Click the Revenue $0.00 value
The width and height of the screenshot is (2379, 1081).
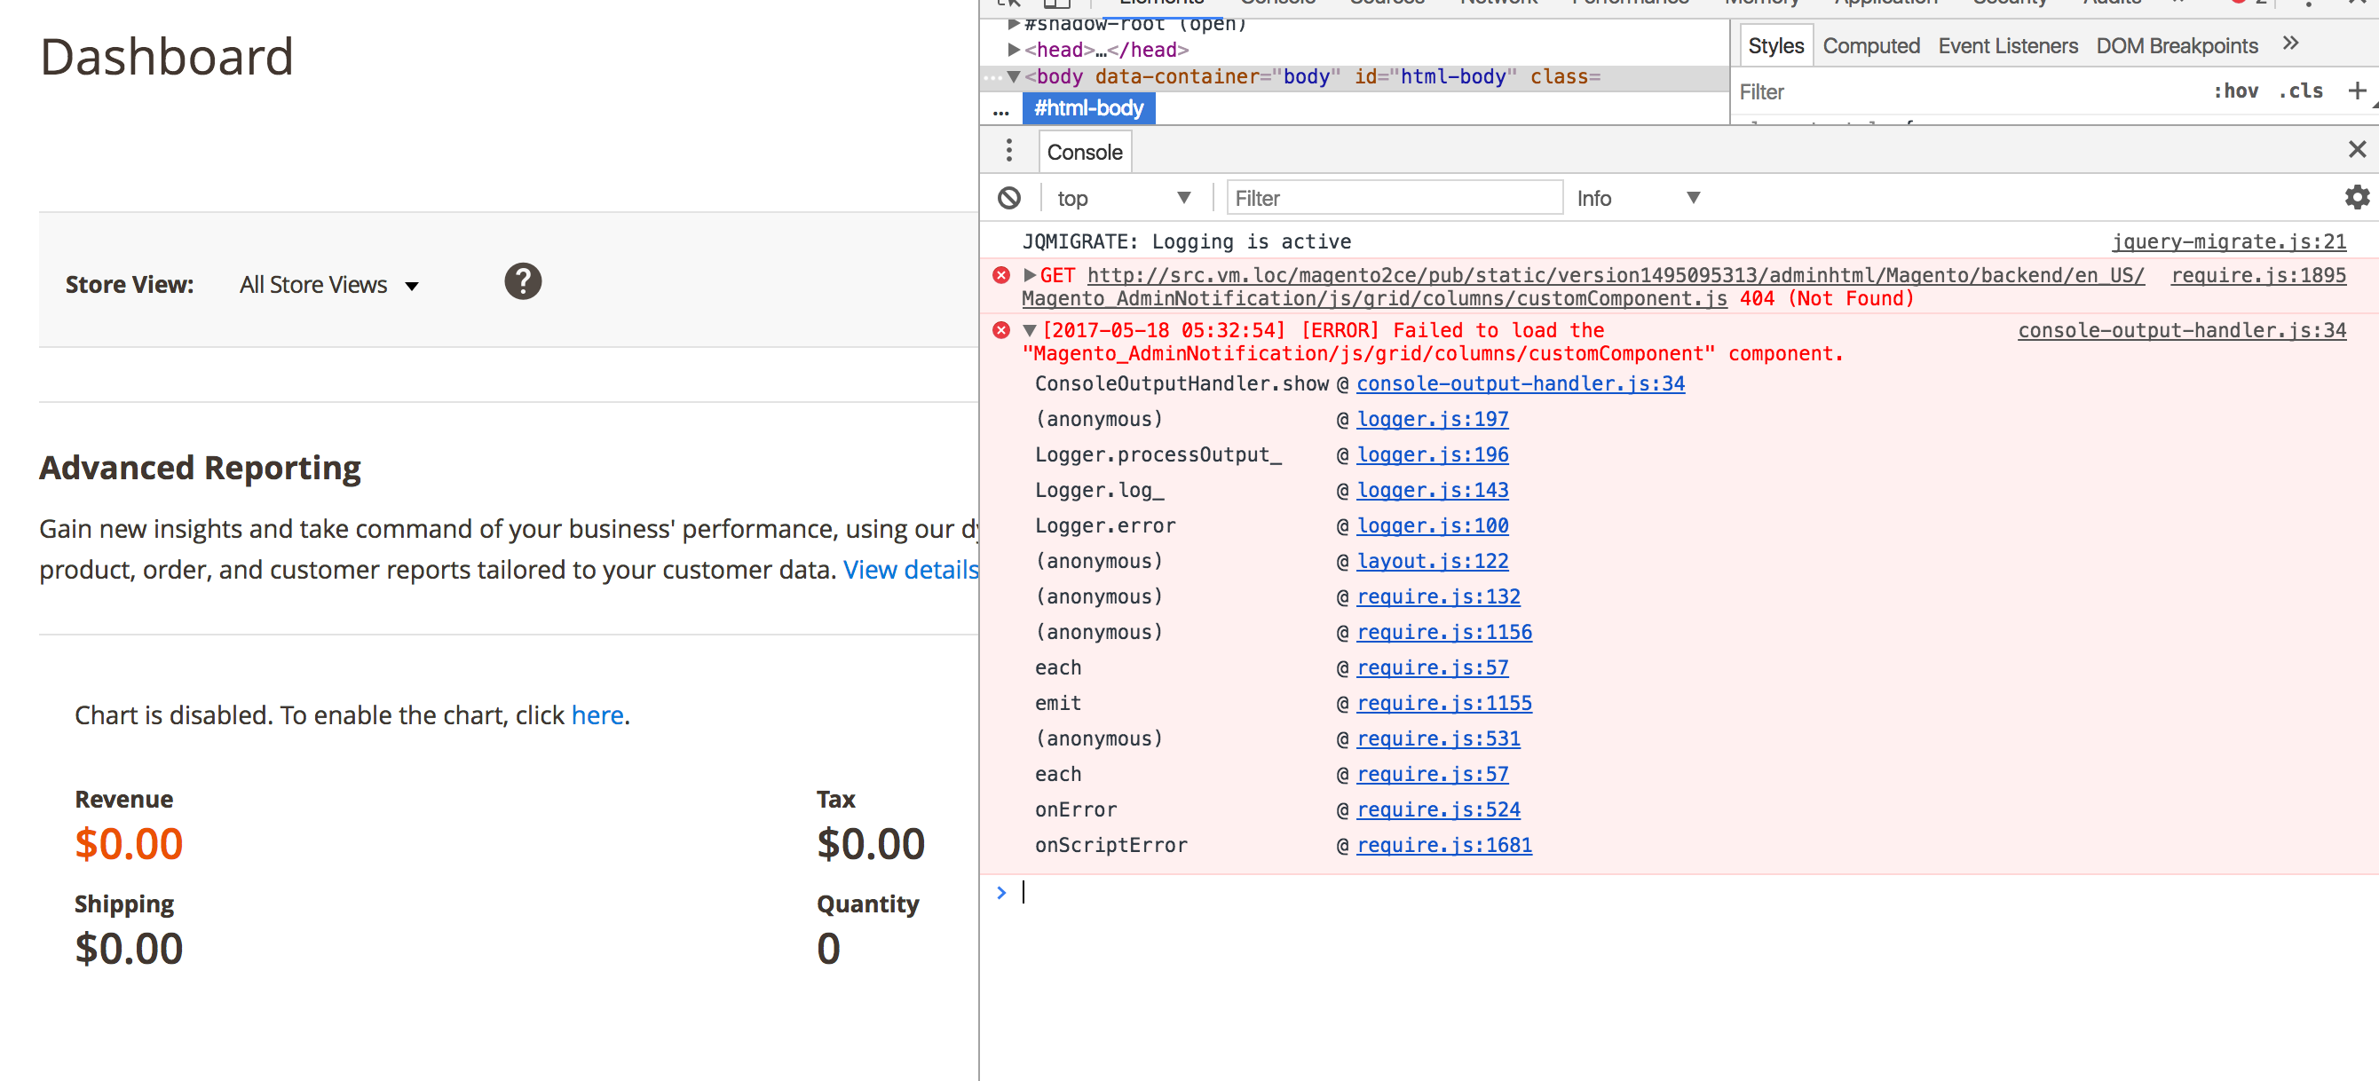[x=129, y=844]
